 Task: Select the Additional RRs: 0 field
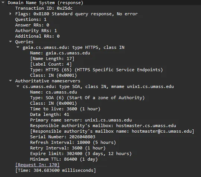pyautogui.click(x=38, y=36)
